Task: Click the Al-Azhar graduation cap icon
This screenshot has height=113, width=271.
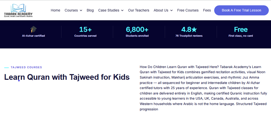Action: click(34, 29)
